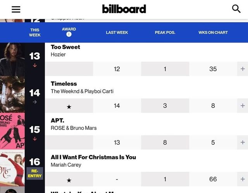The image size is (248, 193).
Task: Open the hamburger menu
Action: point(16,9)
